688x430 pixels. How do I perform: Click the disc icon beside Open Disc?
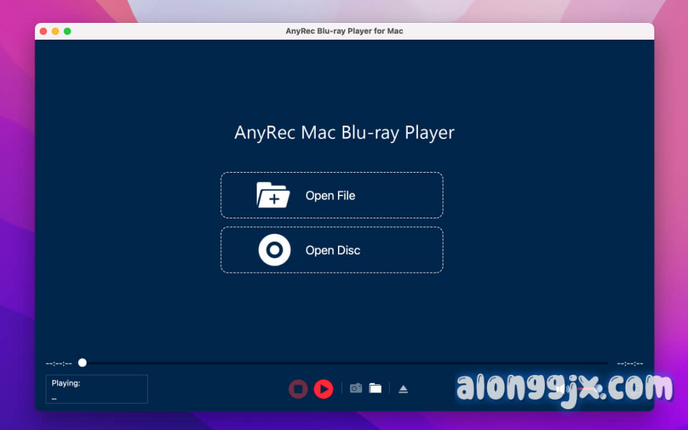click(x=274, y=251)
